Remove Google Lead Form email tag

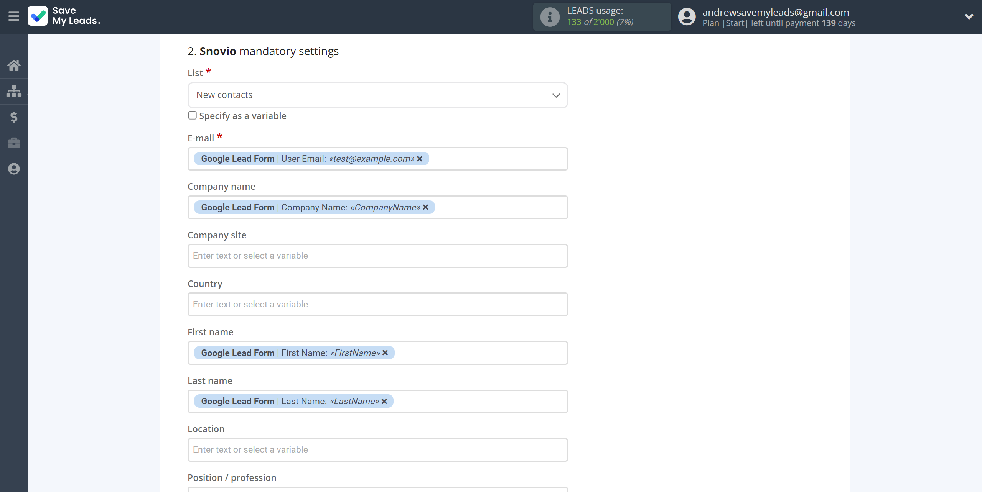(x=421, y=158)
